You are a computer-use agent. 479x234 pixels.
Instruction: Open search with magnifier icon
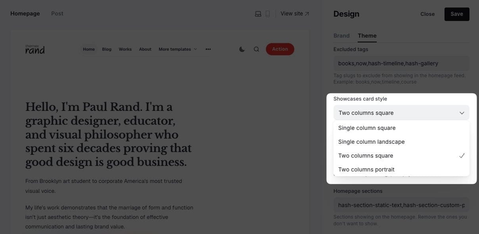(257, 49)
